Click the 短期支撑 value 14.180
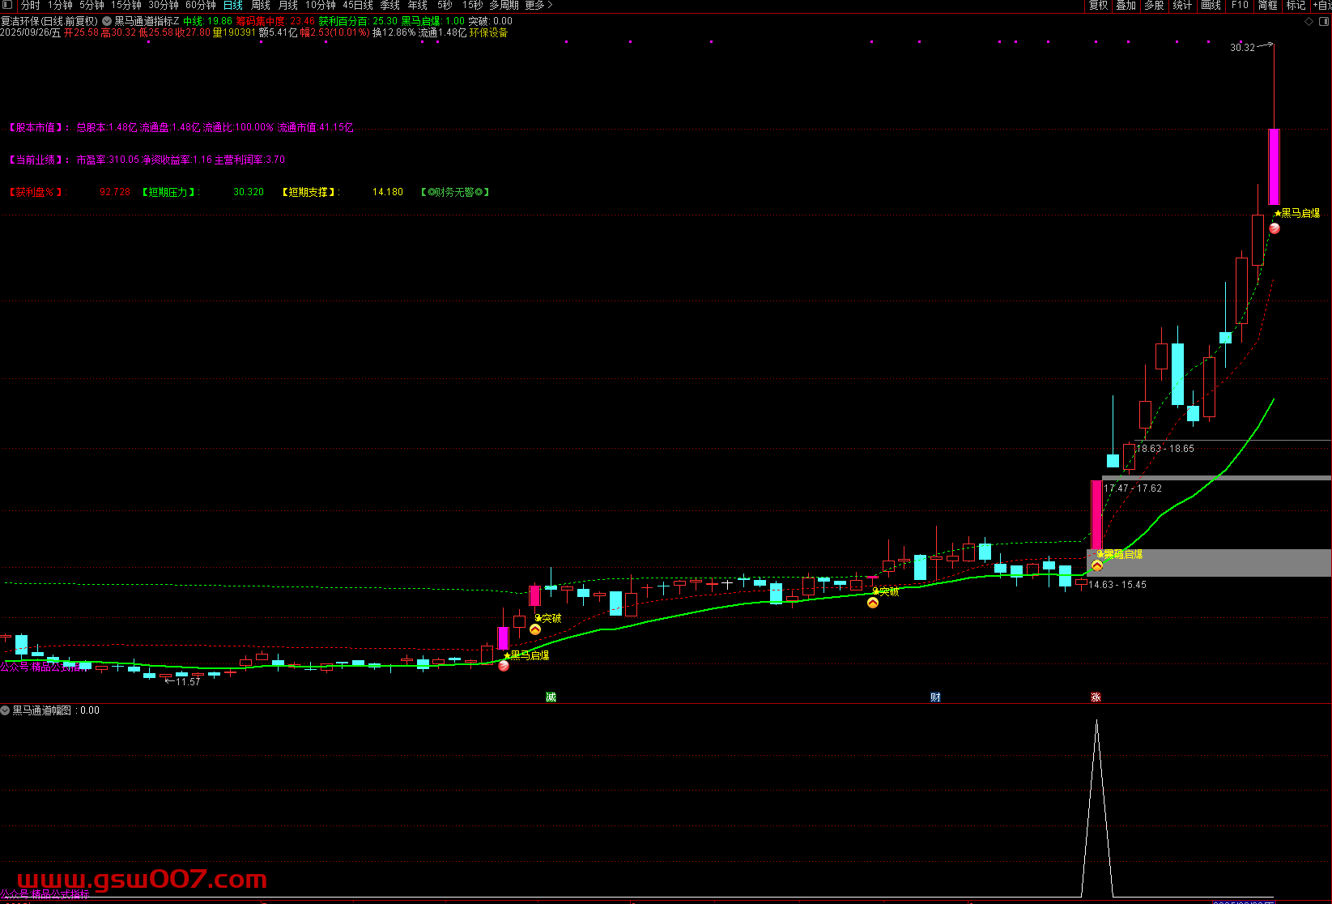 point(388,192)
